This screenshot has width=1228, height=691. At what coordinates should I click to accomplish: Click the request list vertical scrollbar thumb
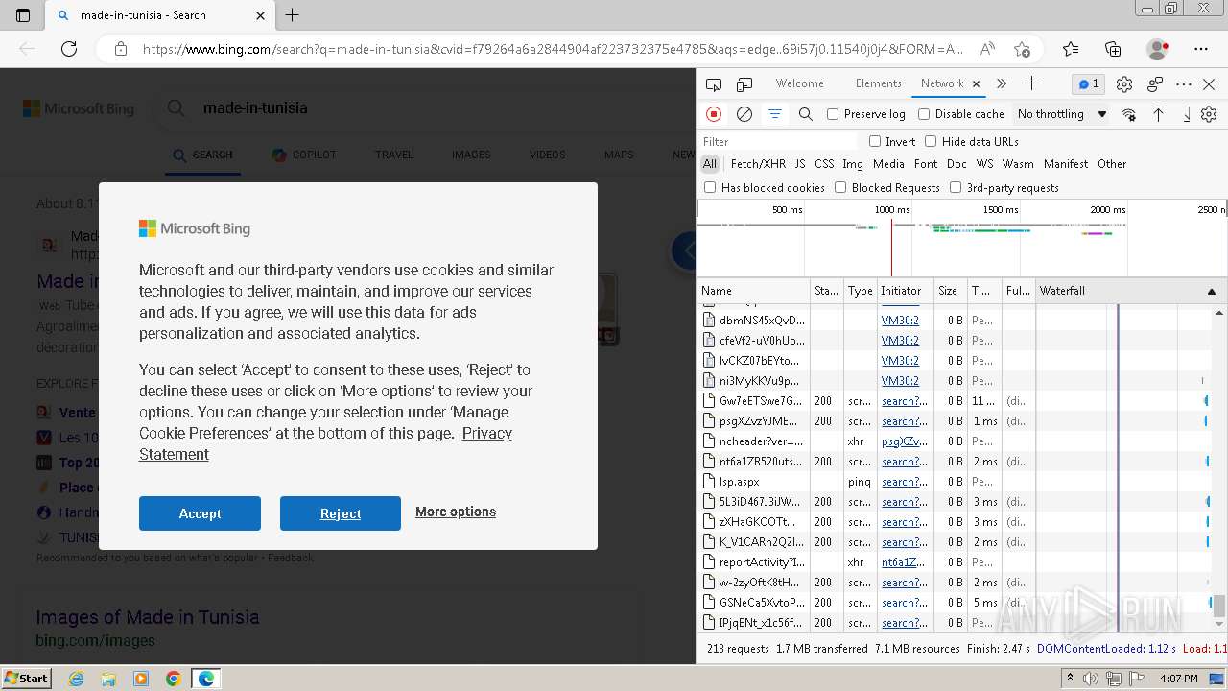click(x=1219, y=607)
